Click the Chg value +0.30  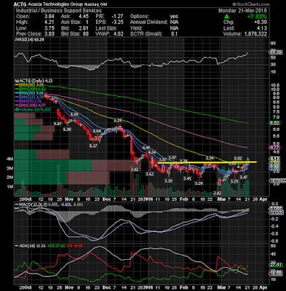point(261,23)
